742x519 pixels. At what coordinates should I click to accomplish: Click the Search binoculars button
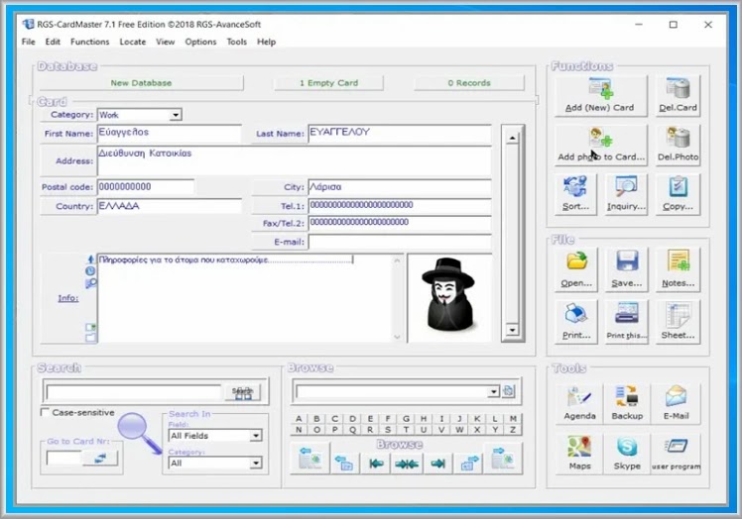(242, 392)
